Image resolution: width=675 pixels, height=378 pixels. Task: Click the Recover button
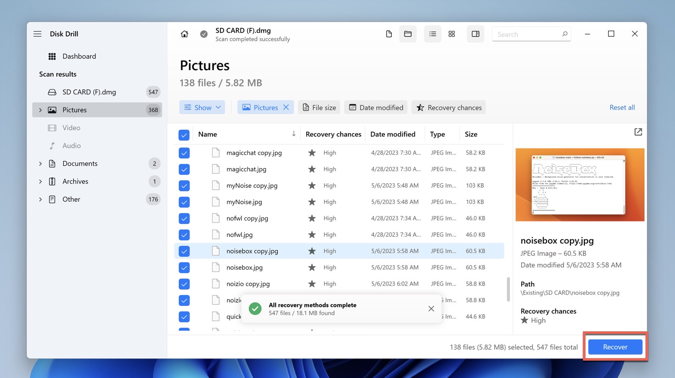tap(615, 347)
